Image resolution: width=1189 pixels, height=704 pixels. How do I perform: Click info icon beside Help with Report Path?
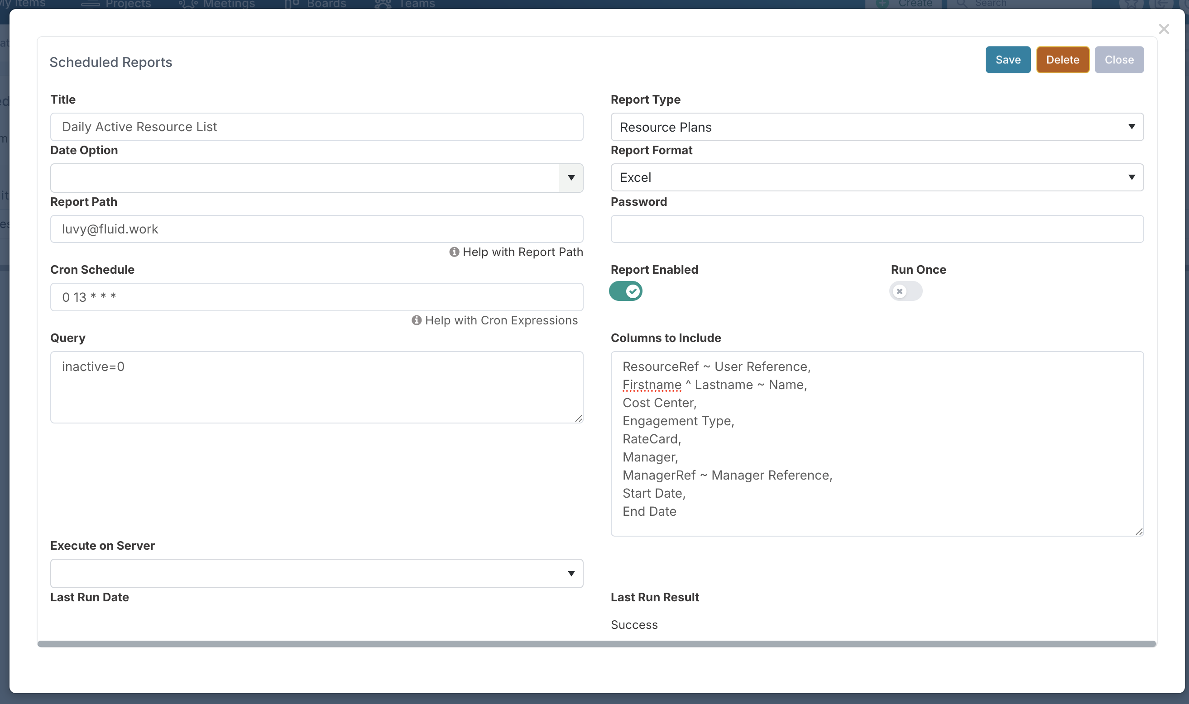tap(454, 252)
